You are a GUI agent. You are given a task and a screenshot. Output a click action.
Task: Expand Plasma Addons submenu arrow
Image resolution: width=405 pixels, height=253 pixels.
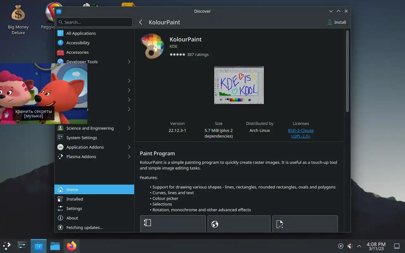pos(129,157)
